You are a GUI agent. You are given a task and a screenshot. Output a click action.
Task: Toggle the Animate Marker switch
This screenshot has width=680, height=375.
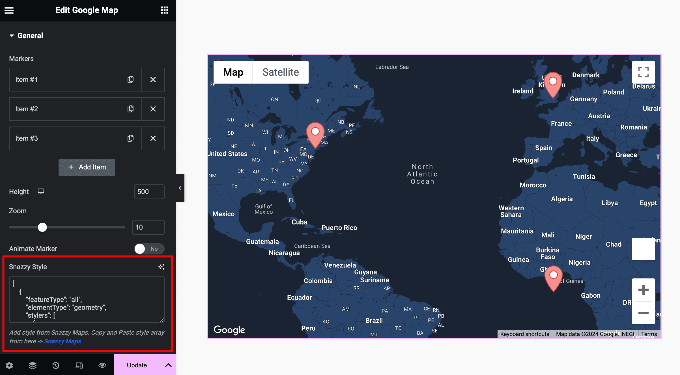point(149,249)
